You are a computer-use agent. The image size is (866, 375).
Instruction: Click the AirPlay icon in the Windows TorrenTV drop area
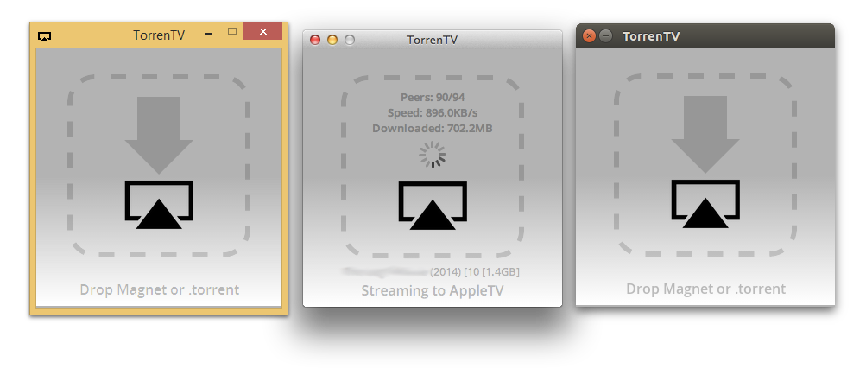(x=159, y=205)
